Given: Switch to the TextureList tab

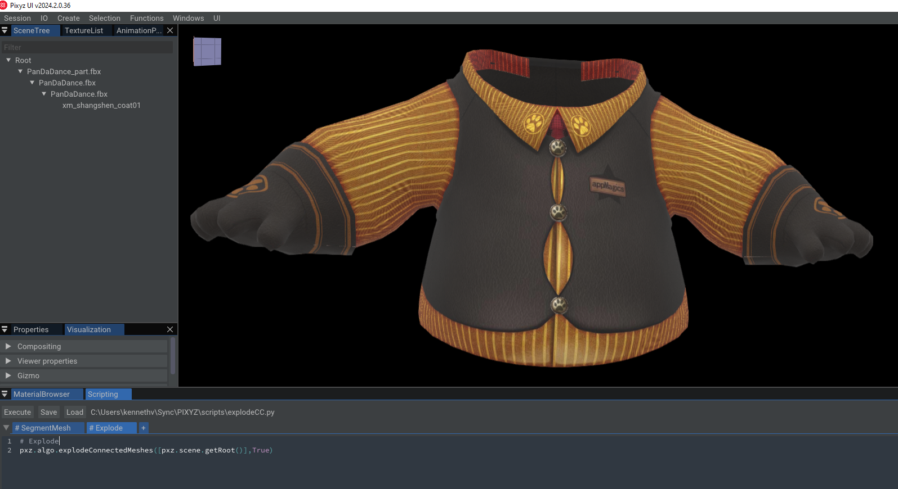Looking at the screenshot, I should (x=84, y=30).
